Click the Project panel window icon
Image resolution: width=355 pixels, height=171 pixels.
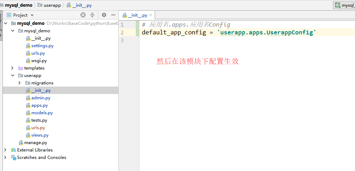click(x=9, y=15)
